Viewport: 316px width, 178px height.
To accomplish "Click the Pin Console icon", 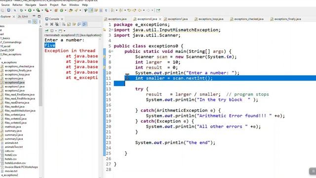I will (x=46, y=31).
